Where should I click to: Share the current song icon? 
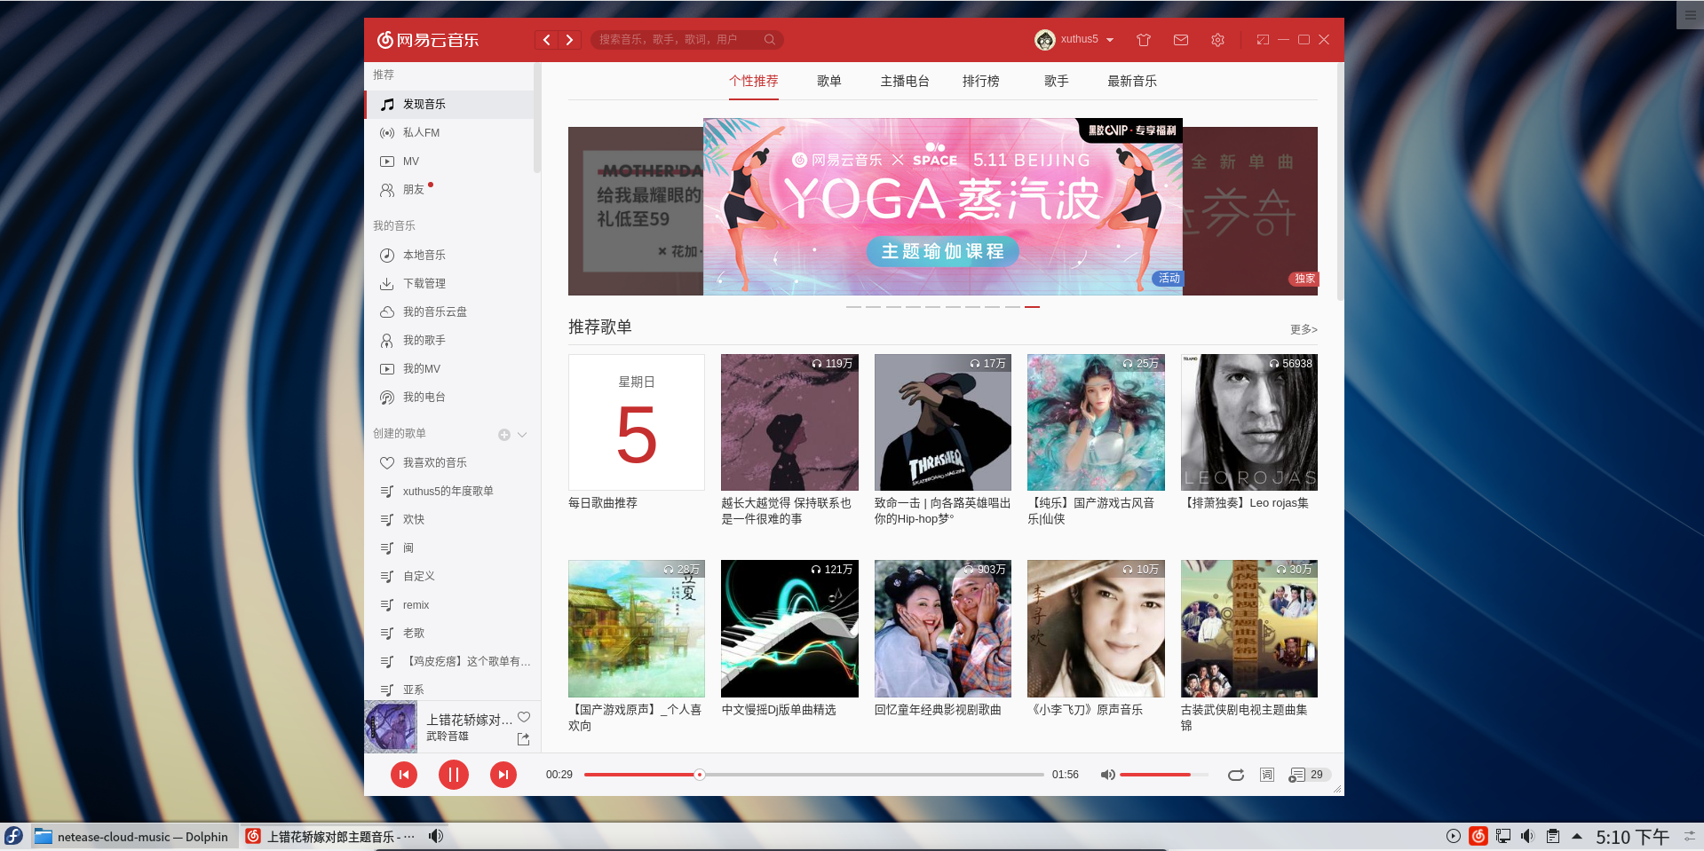[524, 739]
